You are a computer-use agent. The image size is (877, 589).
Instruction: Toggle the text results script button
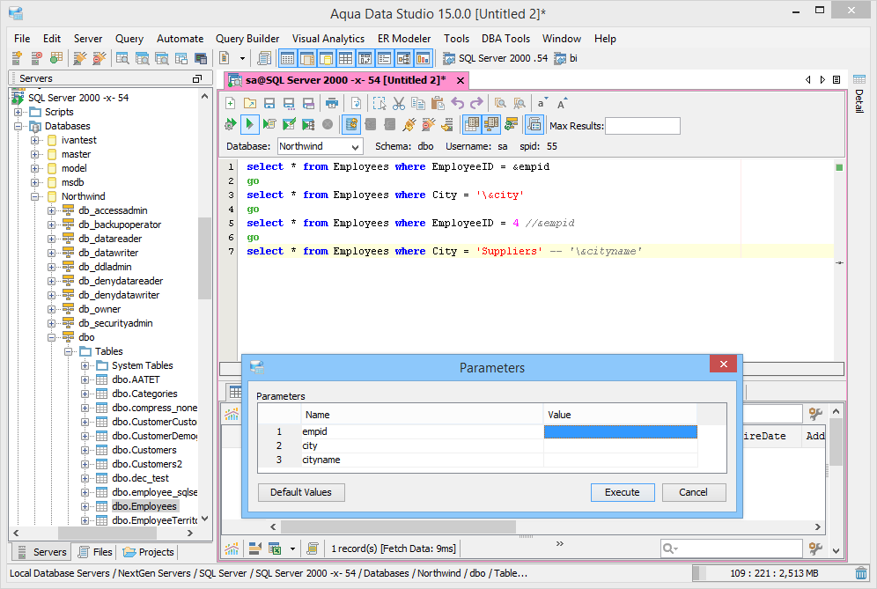[x=534, y=125]
